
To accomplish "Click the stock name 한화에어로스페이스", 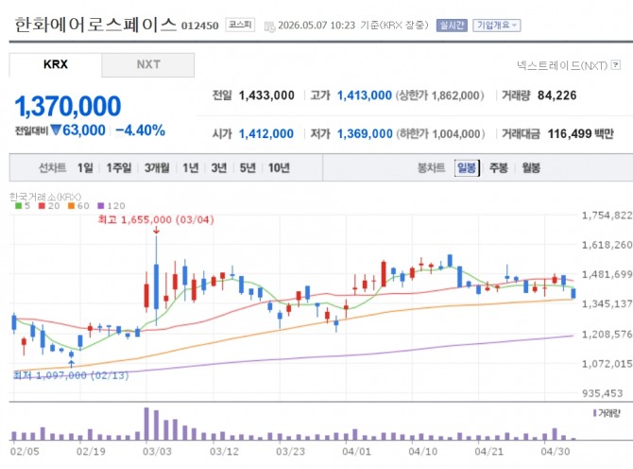I will click(x=95, y=25).
